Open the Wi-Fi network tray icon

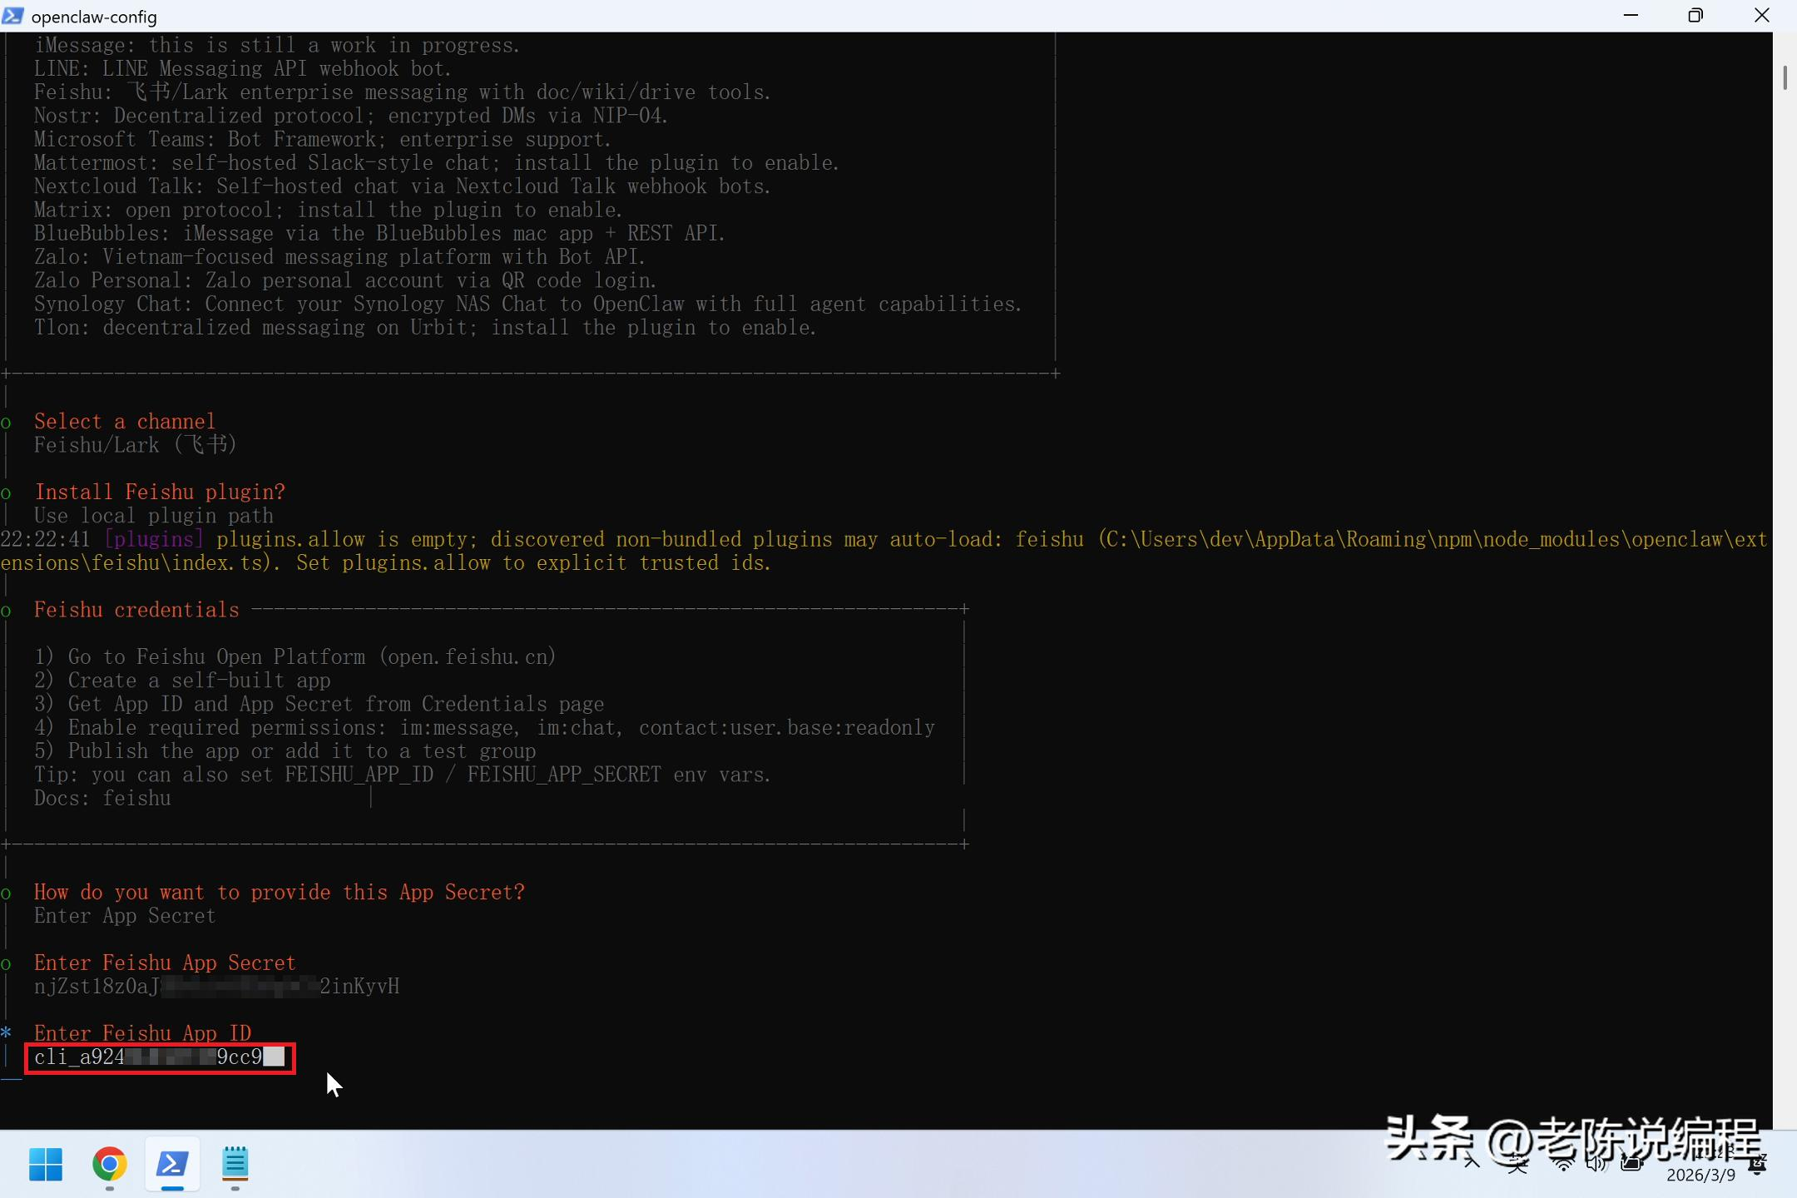(x=1564, y=1165)
